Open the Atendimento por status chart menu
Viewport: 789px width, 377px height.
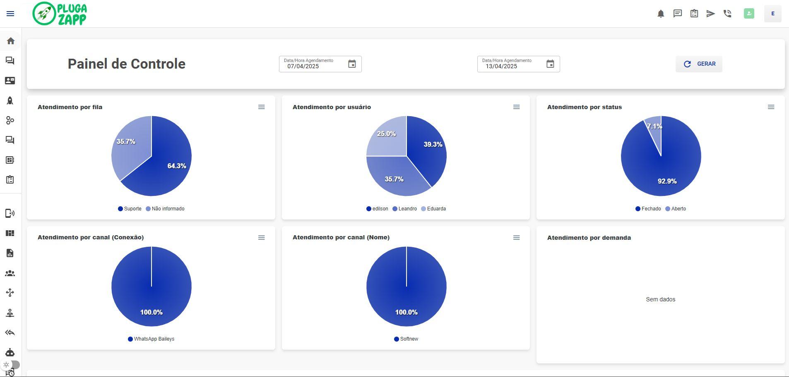tap(771, 107)
